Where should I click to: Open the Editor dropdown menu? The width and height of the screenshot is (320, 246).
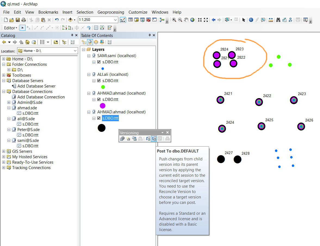pyautogui.click(x=11, y=28)
